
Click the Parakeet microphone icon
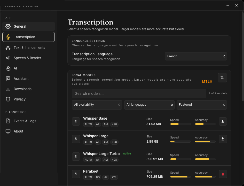click(76, 174)
